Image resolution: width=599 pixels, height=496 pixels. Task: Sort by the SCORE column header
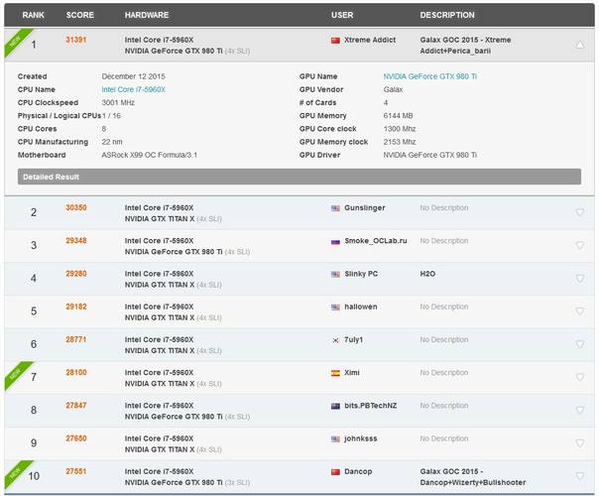[x=80, y=15]
